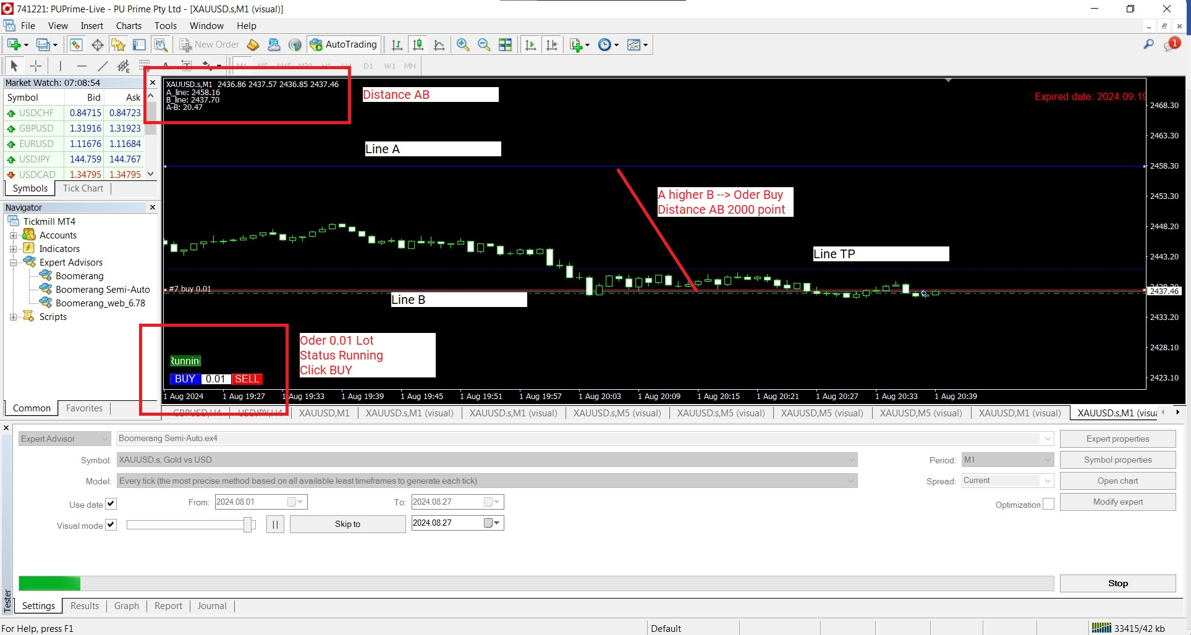Toggle the Market Watch toolbar icon
Screen dimensions: 1191x635
[x=76, y=44]
